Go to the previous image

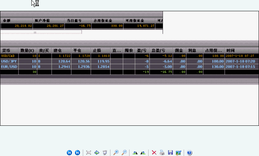pyautogui.click(x=70, y=153)
